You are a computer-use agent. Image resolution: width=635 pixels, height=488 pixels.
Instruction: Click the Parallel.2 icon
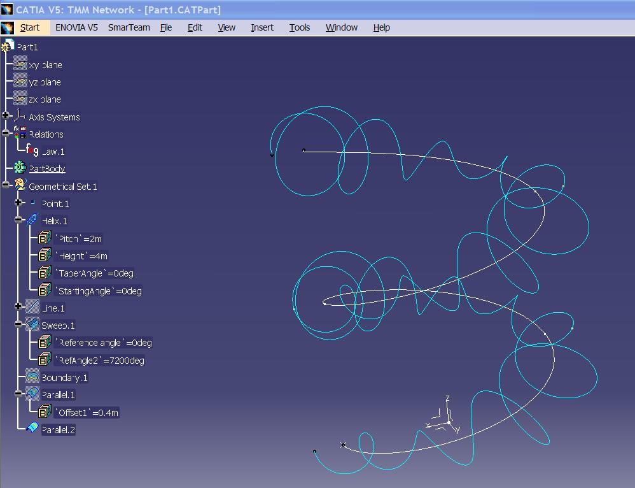pyautogui.click(x=32, y=428)
